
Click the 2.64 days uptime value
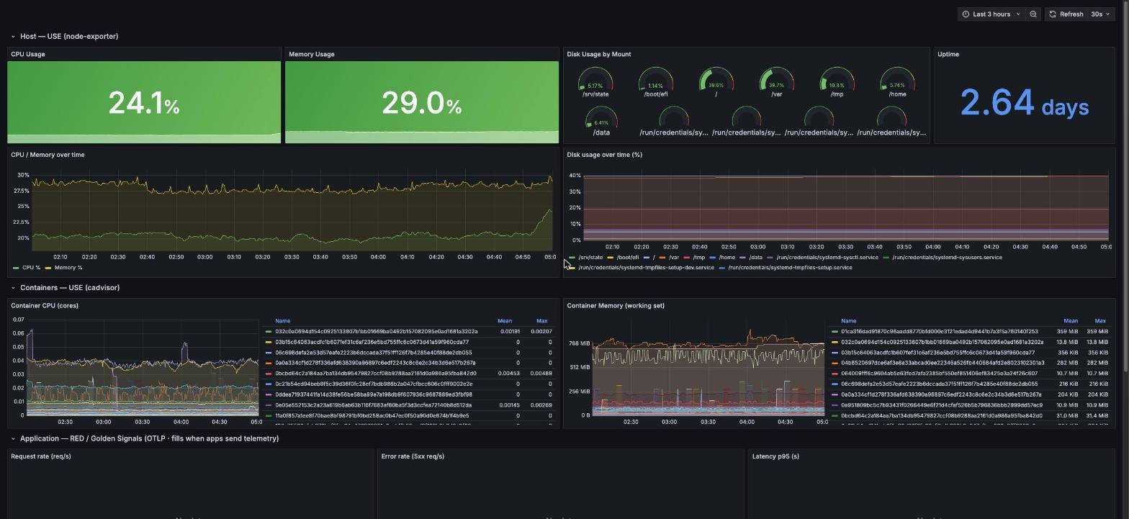click(x=1024, y=103)
